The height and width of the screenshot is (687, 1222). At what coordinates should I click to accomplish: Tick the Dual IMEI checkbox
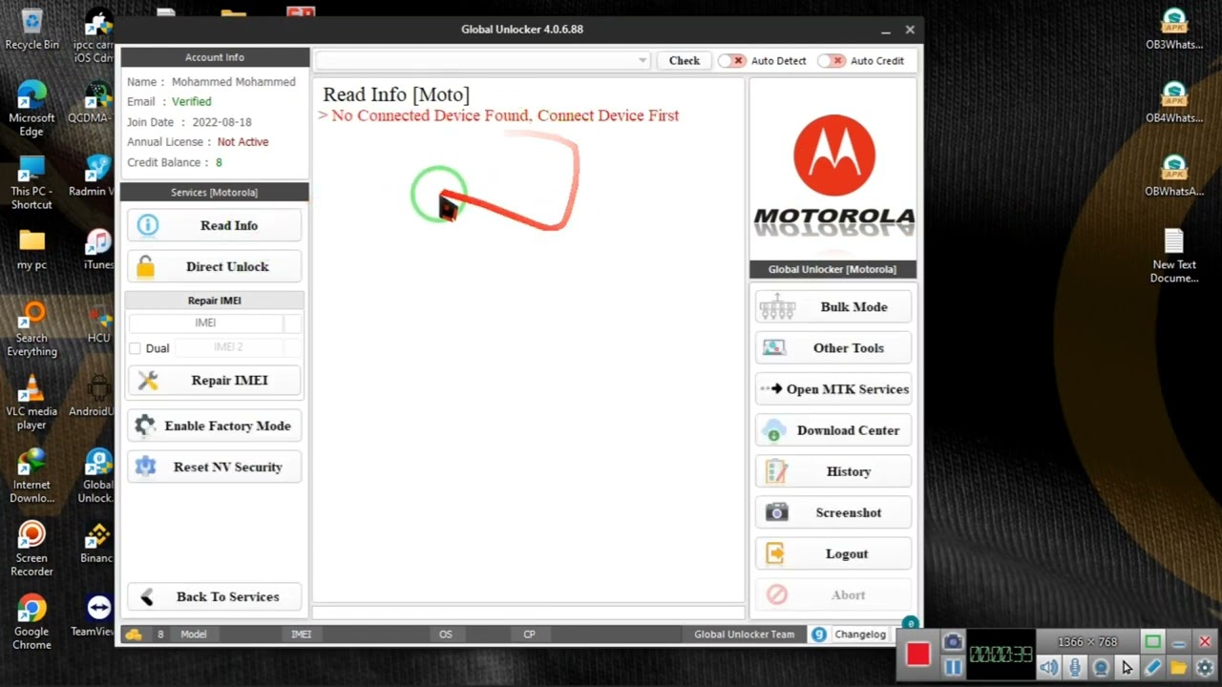click(135, 348)
